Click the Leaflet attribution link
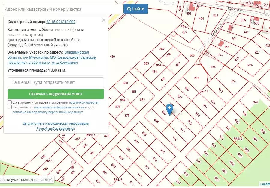The height and width of the screenshot is (188, 270). coord(265,184)
